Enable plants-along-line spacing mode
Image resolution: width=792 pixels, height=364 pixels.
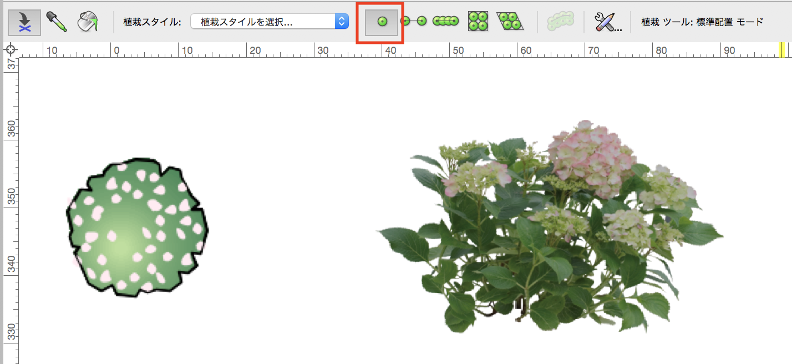pos(445,22)
